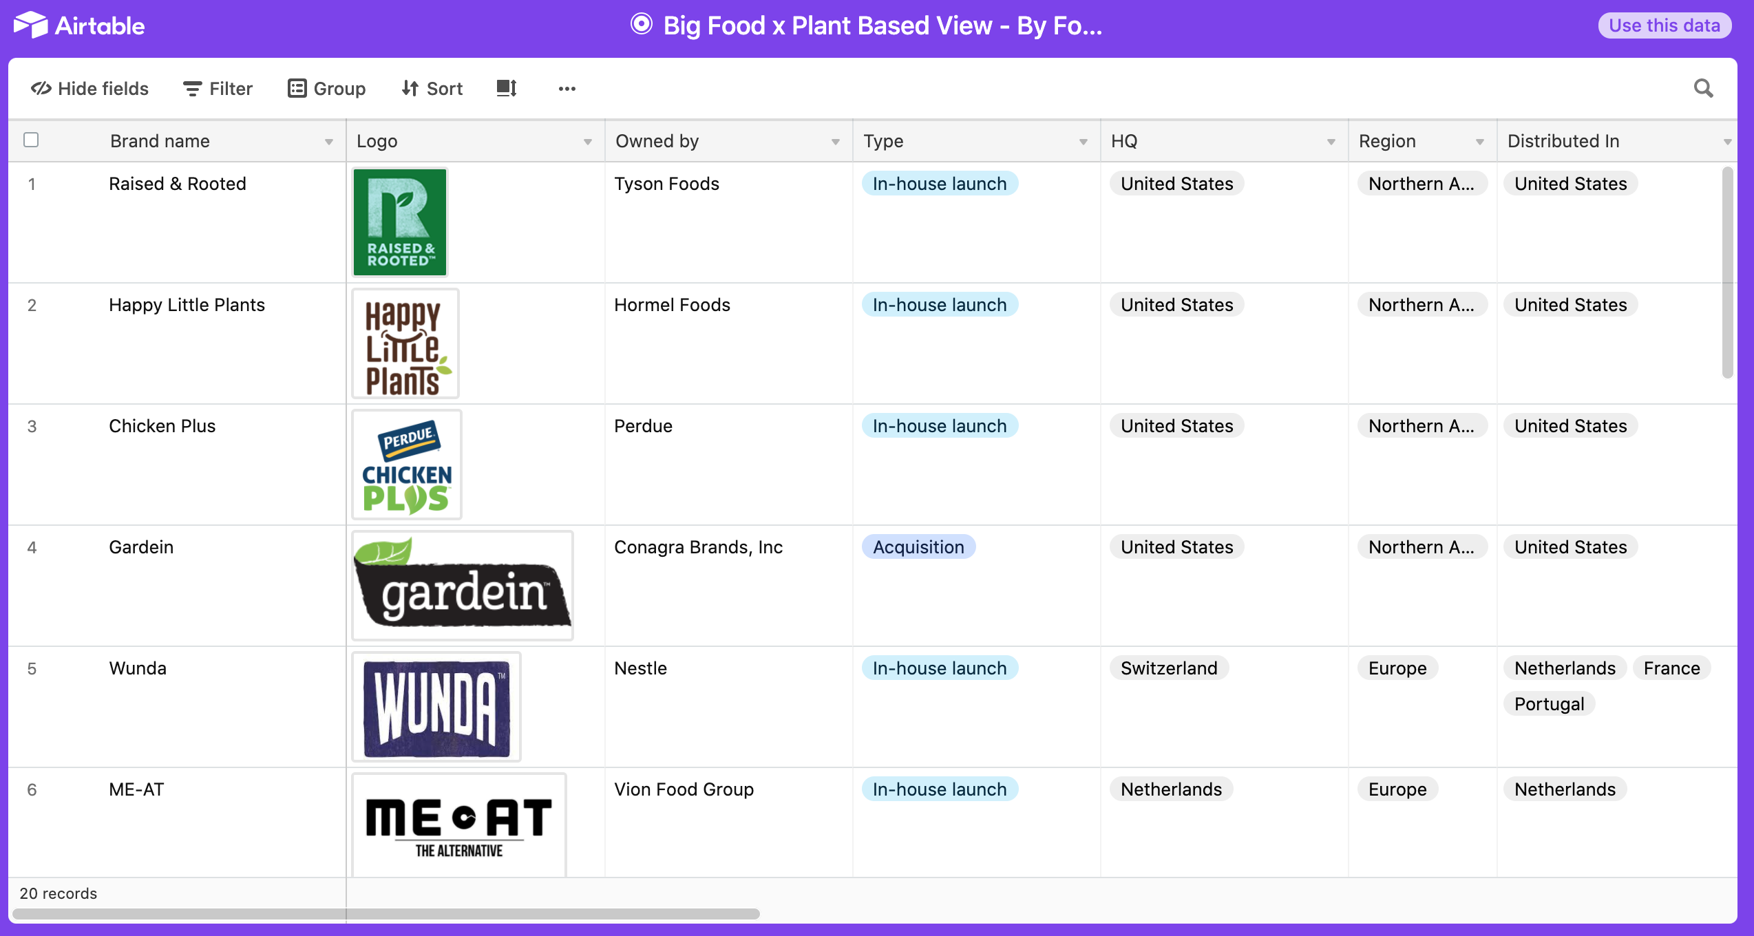Image resolution: width=1754 pixels, height=936 pixels.
Task: Click Netherlands HQ tag in ME-AT row
Action: [x=1171, y=789]
